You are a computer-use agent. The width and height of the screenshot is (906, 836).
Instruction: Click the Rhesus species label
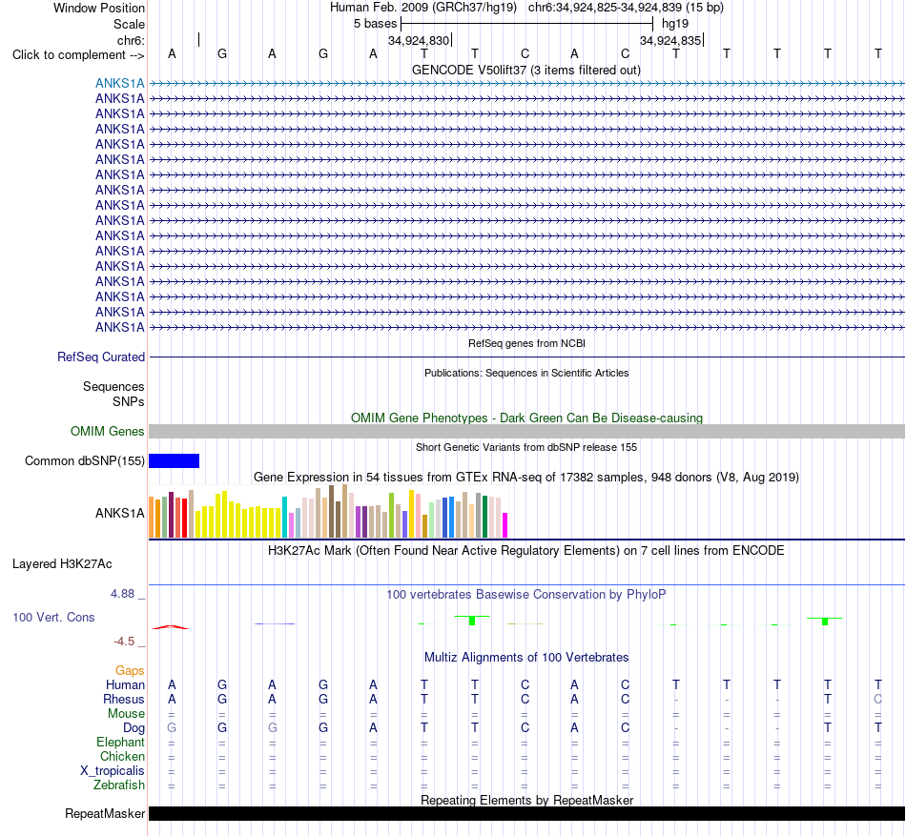click(124, 699)
